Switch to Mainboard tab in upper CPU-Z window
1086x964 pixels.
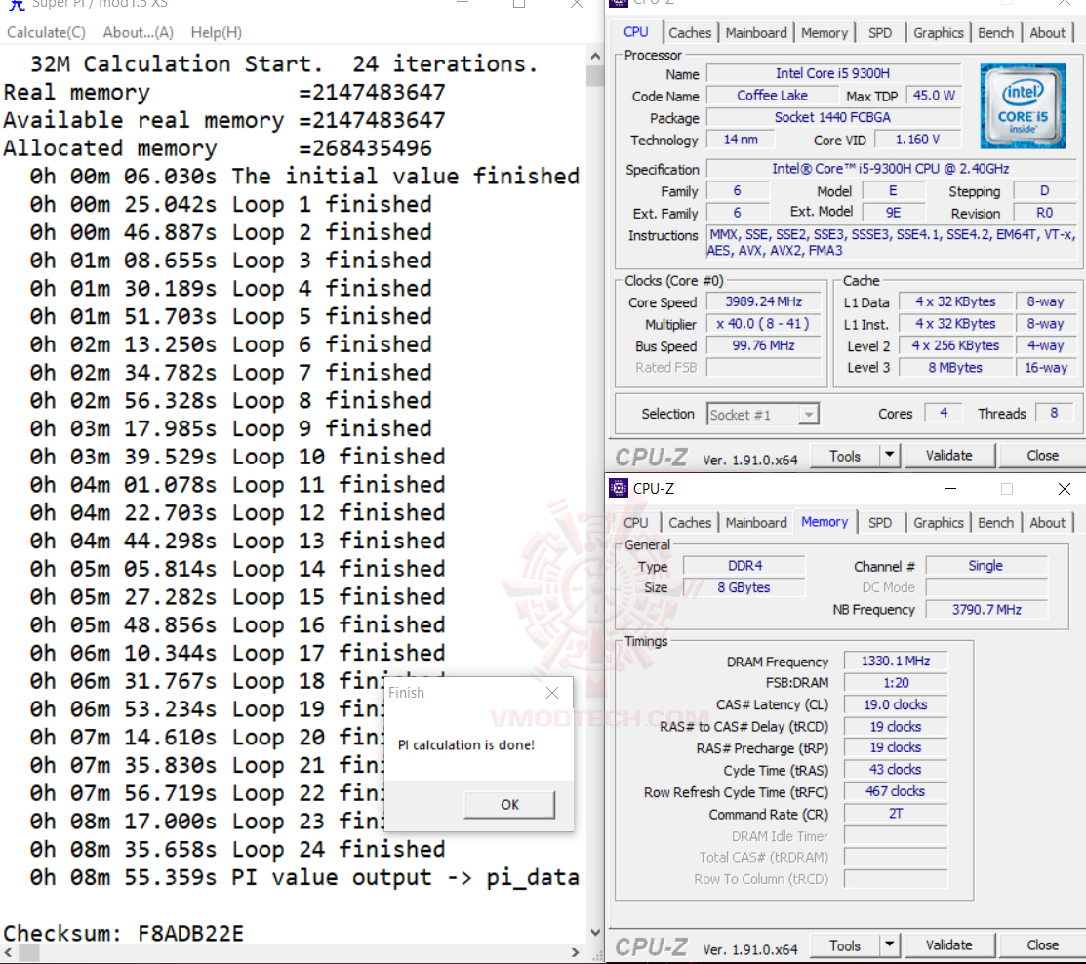pyautogui.click(x=756, y=32)
